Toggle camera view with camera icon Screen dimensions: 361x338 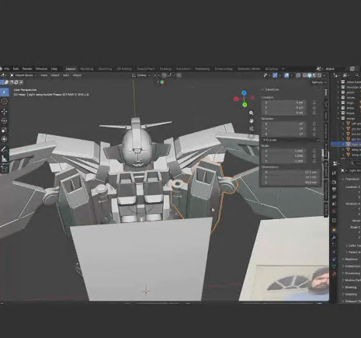coord(251,129)
